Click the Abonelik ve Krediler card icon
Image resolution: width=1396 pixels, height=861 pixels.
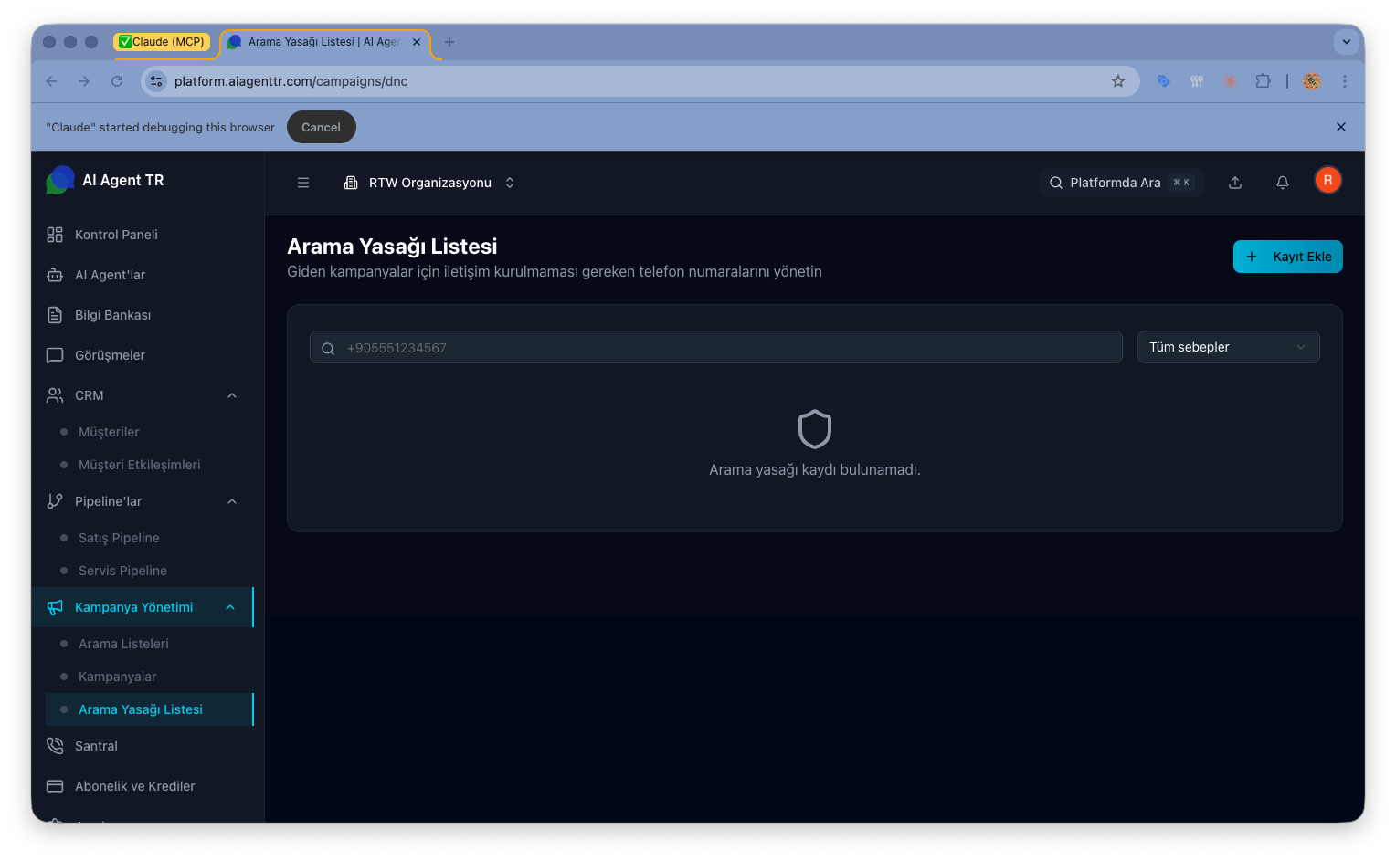pyautogui.click(x=55, y=786)
